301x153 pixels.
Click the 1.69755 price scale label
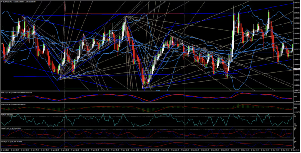click(297, 2)
